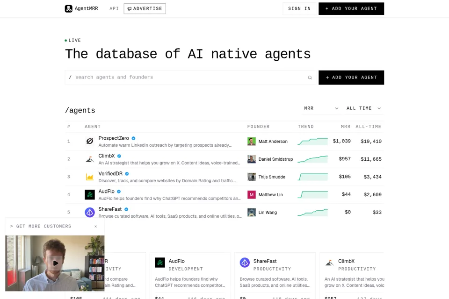Click the $1,039 MRR value
This screenshot has height=299, width=449.
(x=341, y=141)
